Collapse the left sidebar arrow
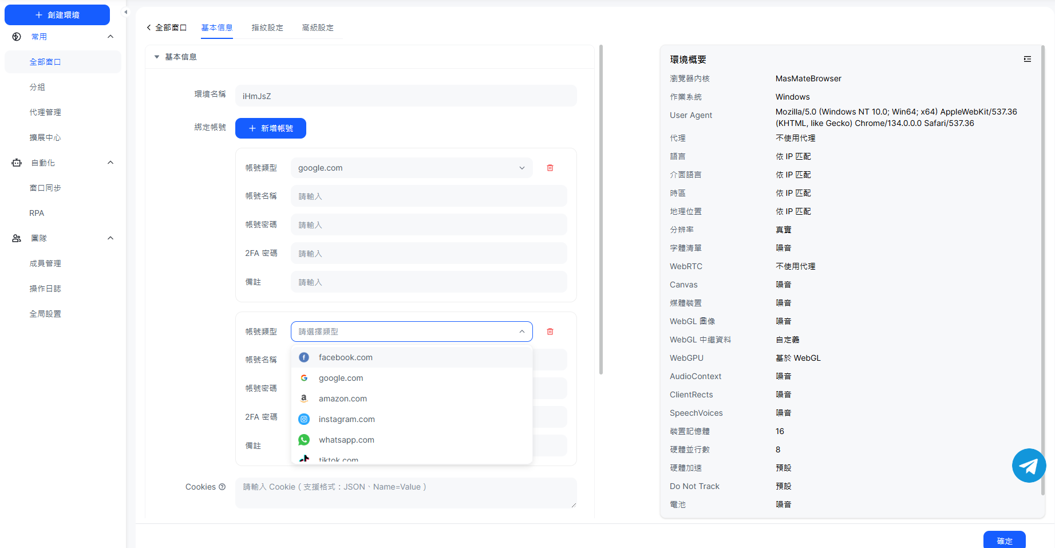 (x=126, y=12)
